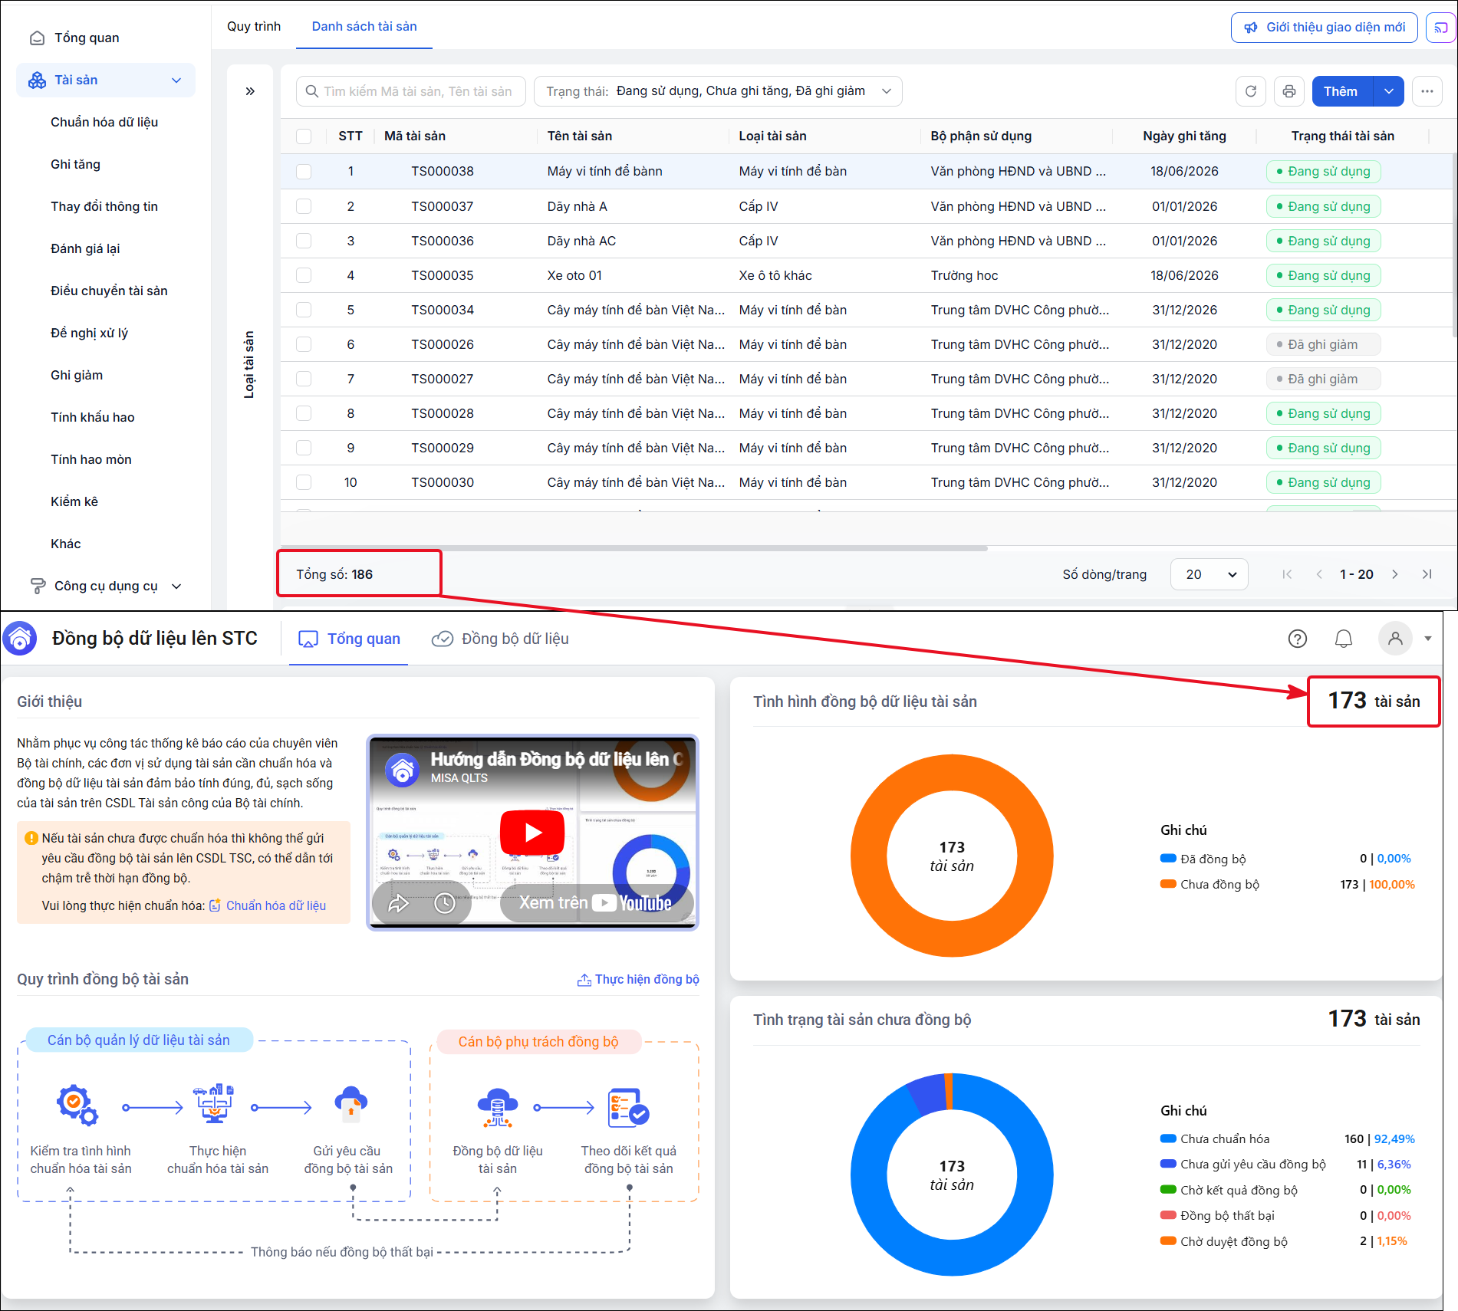The image size is (1458, 1311).
Task: Click the refresh icon in the toolbar
Action: (1250, 91)
